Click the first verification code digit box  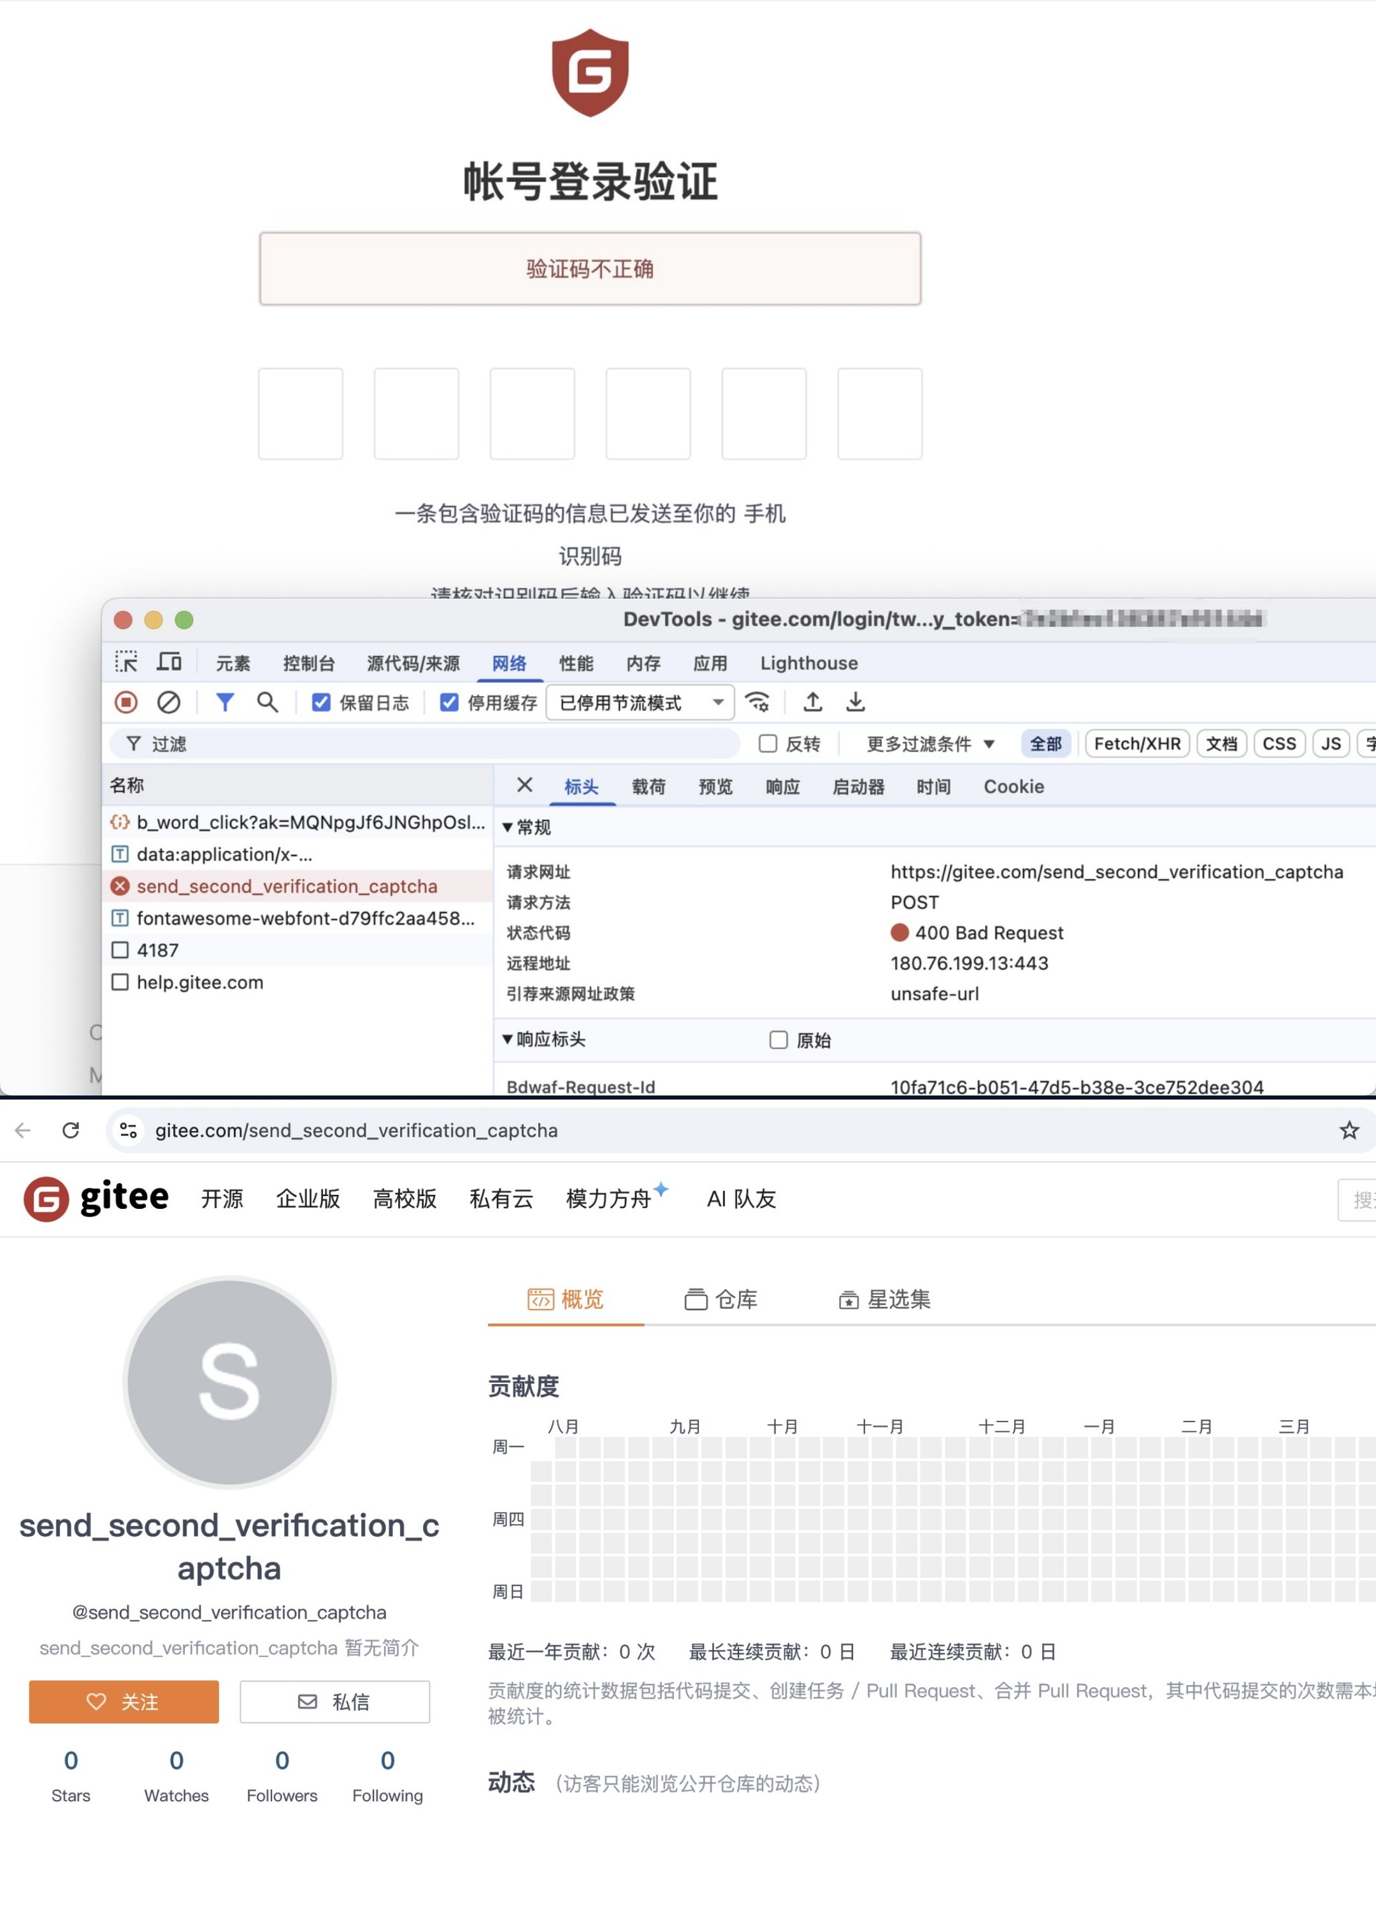click(301, 413)
